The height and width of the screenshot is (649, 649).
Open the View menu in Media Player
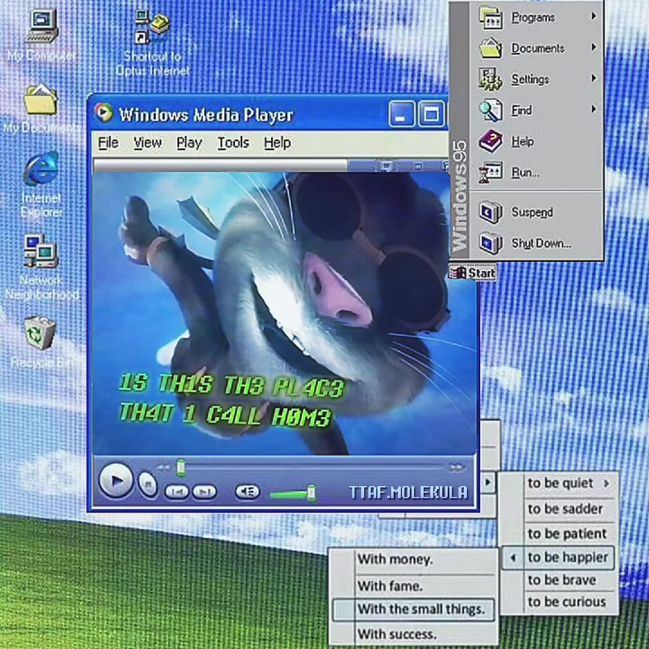click(x=147, y=143)
